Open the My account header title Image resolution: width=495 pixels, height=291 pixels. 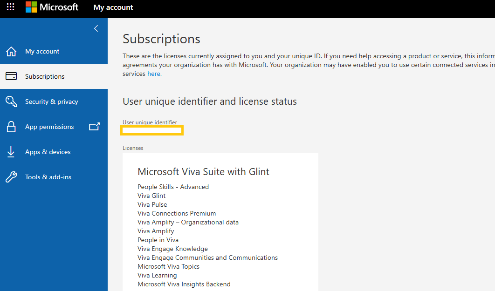point(113,7)
